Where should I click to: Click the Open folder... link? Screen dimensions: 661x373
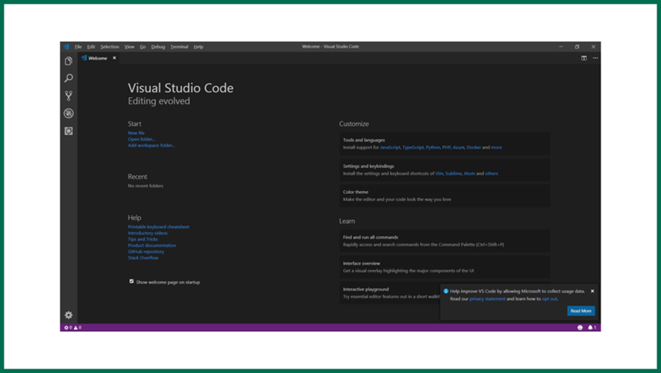coord(142,139)
